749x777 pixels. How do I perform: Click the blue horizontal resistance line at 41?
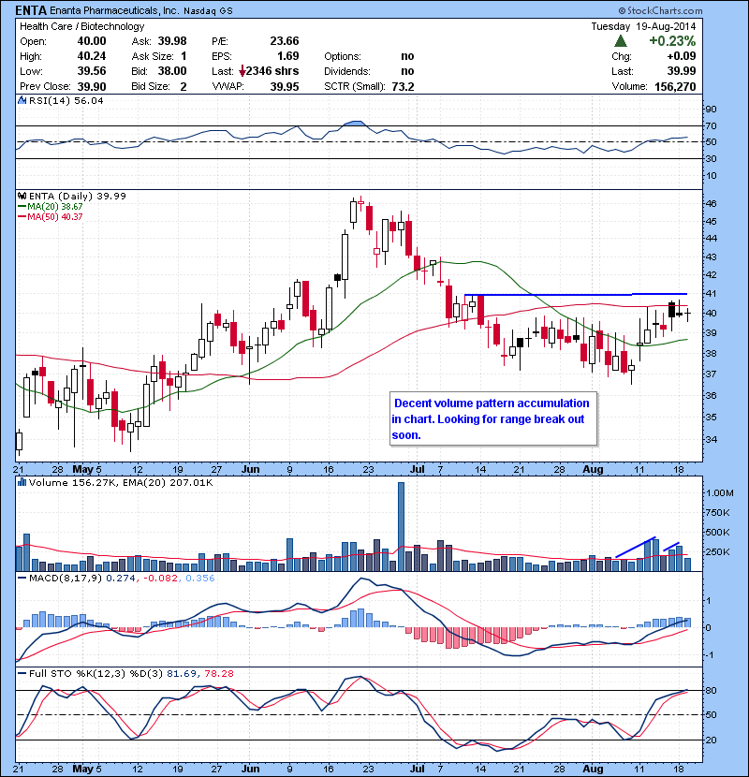click(x=576, y=295)
